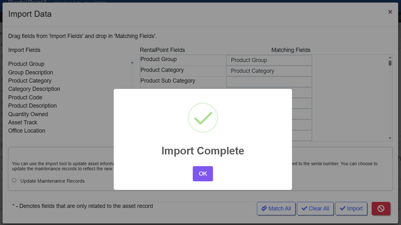The image size is (401, 225).
Task: Close the Import Data dialog with X
Action: [390, 12]
